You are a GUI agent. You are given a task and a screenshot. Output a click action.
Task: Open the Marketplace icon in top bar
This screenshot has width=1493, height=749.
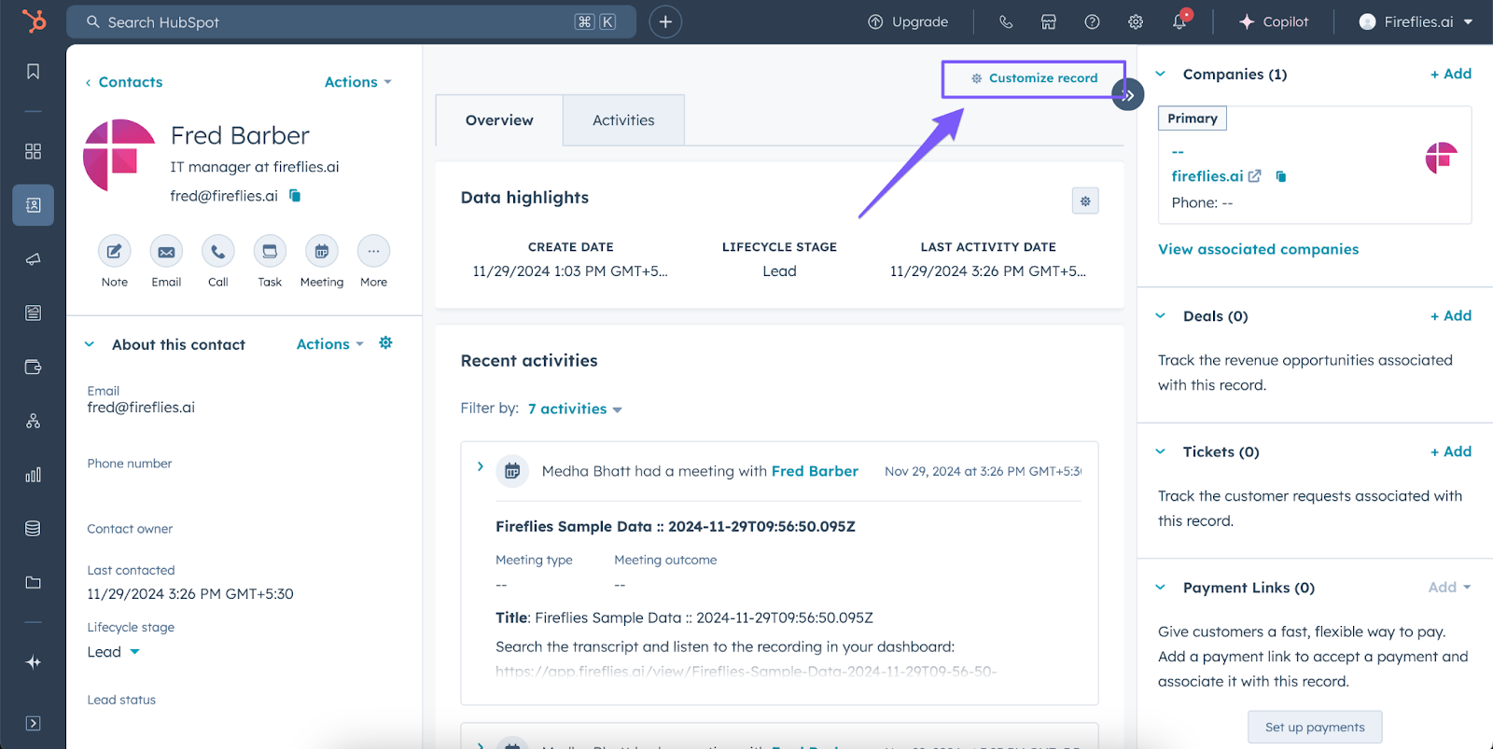click(1049, 21)
